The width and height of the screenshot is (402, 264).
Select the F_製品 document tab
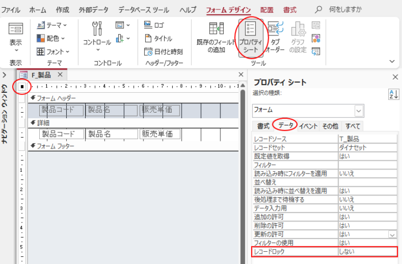click(x=41, y=75)
